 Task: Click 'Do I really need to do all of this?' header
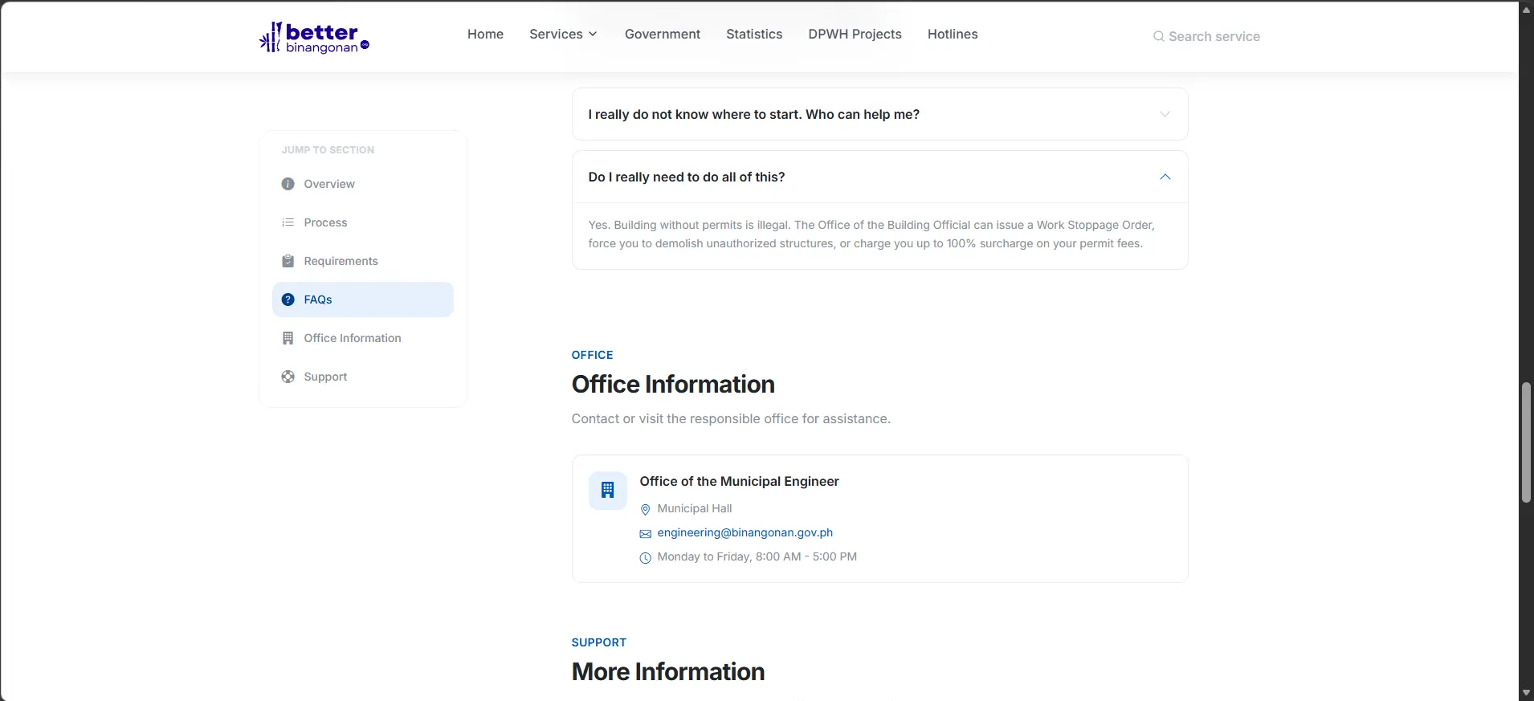coord(879,177)
